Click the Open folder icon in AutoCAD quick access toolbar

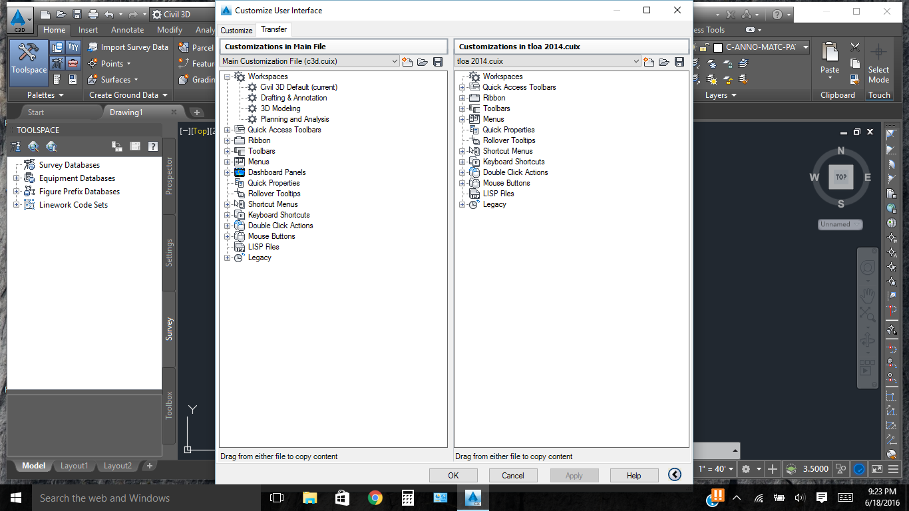pyautogui.click(x=61, y=14)
